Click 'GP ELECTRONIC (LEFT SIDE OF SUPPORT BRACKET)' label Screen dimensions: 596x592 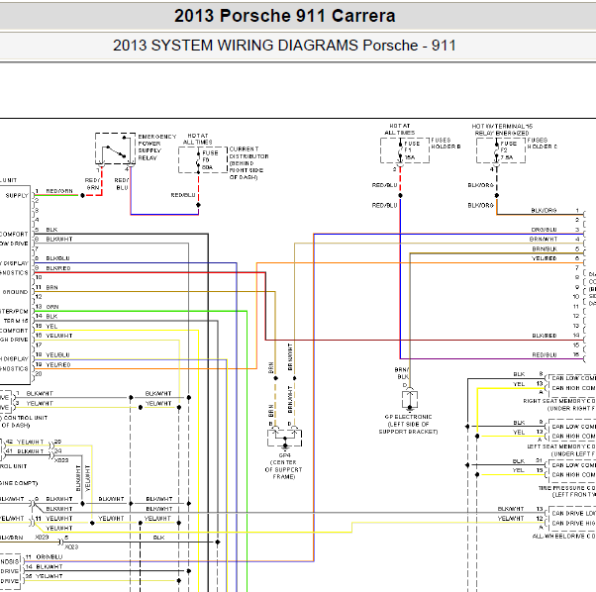click(x=408, y=425)
